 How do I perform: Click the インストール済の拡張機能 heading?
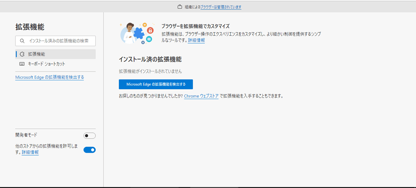pos(150,60)
